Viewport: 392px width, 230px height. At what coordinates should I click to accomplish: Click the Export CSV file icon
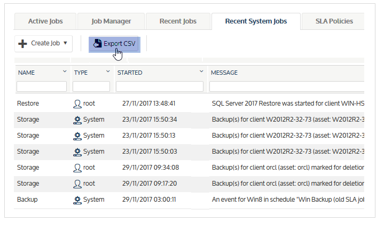[x=97, y=43]
